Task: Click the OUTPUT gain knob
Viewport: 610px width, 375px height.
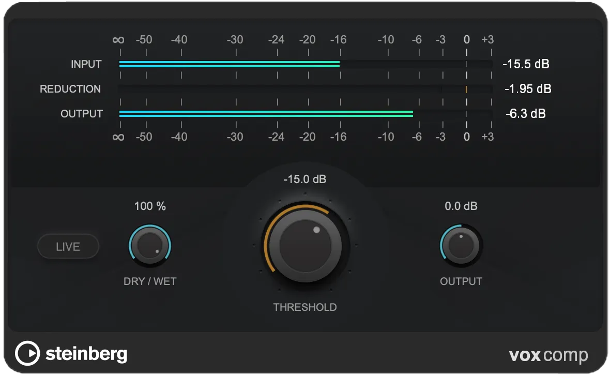Action: click(x=461, y=245)
